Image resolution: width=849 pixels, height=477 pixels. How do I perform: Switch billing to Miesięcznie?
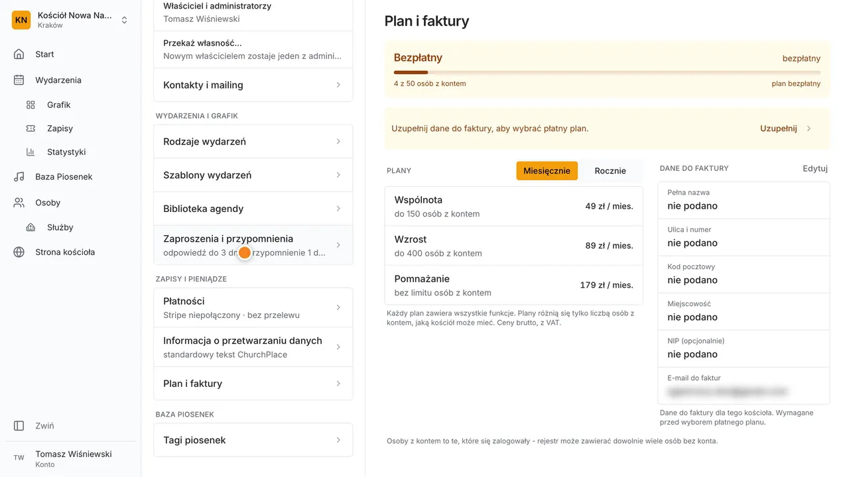point(547,171)
